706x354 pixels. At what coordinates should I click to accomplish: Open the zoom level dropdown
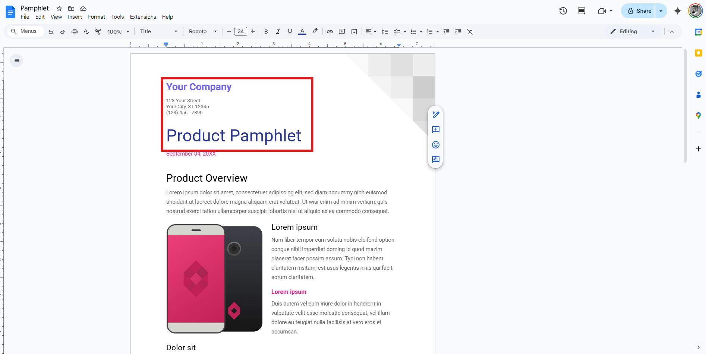(x=117, y=31)
